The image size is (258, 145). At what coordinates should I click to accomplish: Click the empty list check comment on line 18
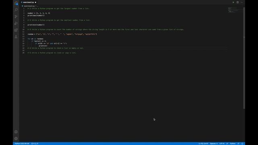coord(56,48)
